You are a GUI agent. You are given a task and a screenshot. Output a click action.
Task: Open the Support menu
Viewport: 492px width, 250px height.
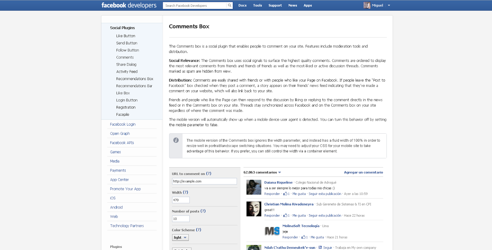[275, 5]
